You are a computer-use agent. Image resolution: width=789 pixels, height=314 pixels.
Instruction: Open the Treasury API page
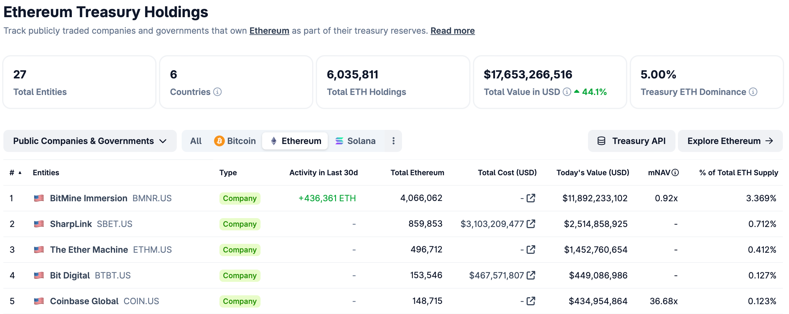coord(631,141)
